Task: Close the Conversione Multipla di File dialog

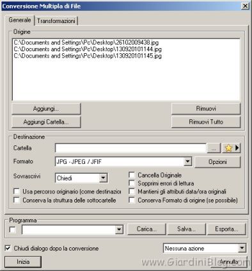Action: tap(245, 6)
